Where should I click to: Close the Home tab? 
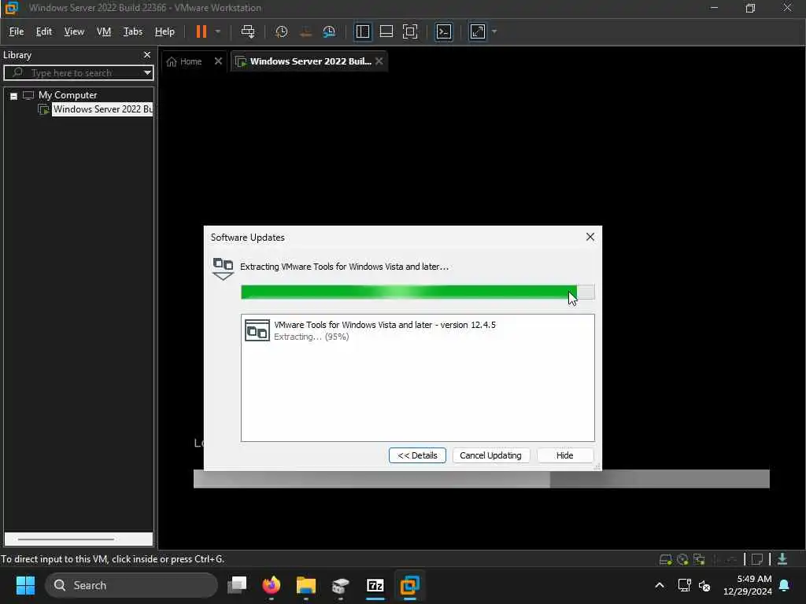click(218, 61)
